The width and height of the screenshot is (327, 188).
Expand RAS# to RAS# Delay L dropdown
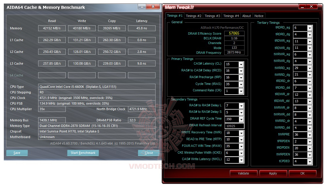[241, 106]
